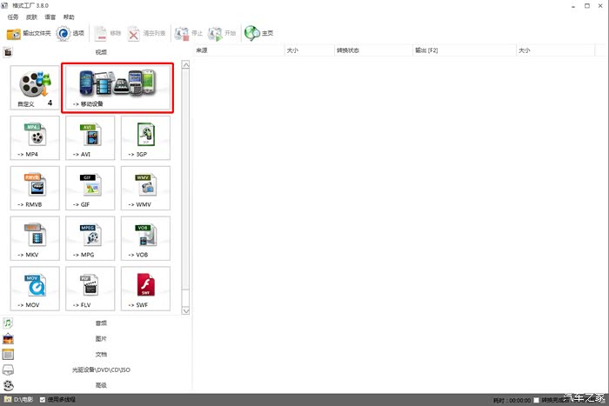Viewport: 609px width, 406px height.
Task: Select the MP4 conversion format icon
Action: coord(35,137)
